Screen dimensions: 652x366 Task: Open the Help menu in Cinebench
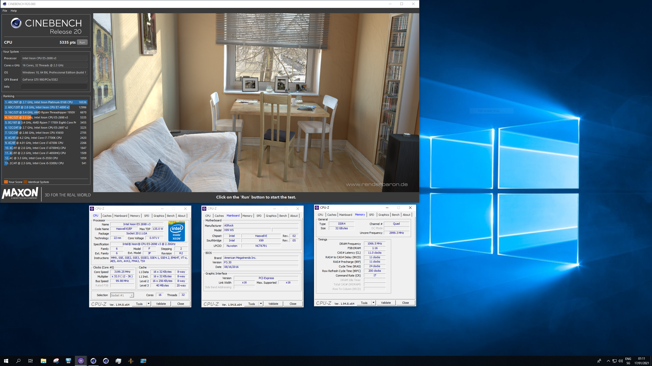point(14,11)
